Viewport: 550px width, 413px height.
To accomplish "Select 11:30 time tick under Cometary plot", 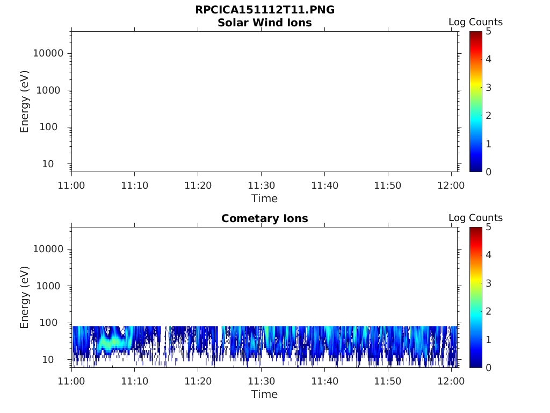I will click(x=262, y=381).
